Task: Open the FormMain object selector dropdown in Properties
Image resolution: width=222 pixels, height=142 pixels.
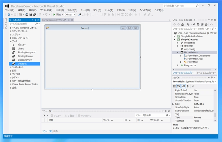Action: [215, 82]
